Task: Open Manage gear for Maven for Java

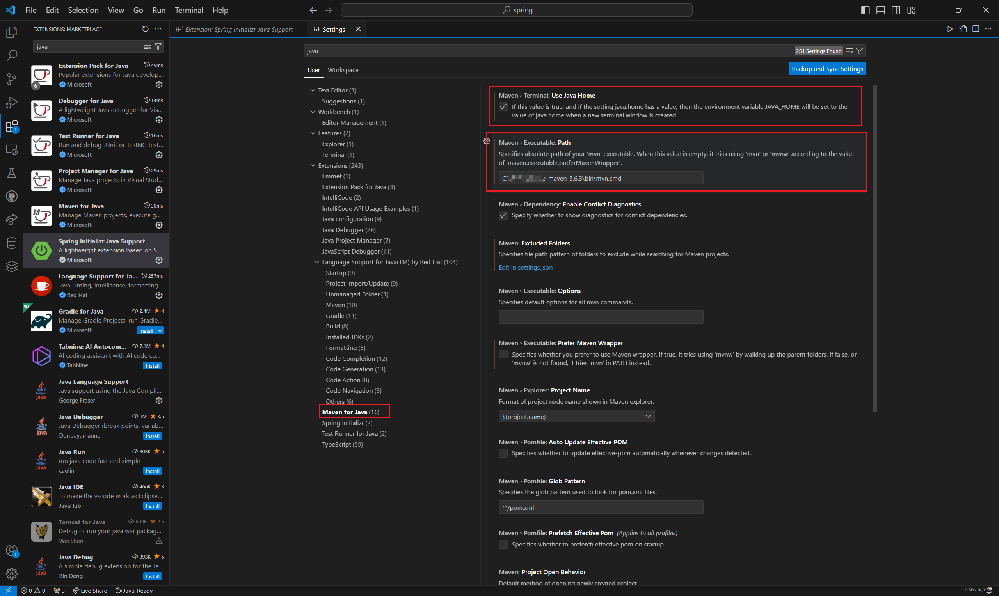Action: (x=159, y=225)
